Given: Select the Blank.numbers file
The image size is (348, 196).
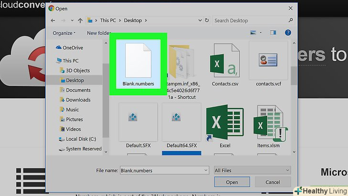Looking at the screenshot, I should point(138,64).
